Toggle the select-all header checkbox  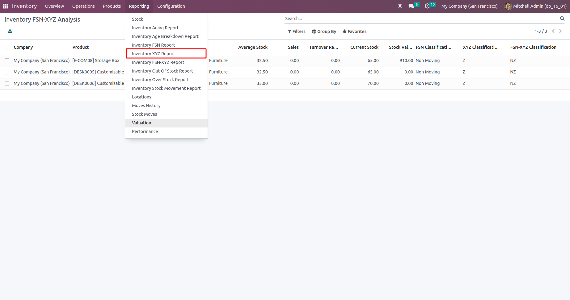pos(7,47)
